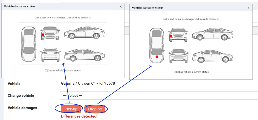The width and height of the screenshot is (258, 120).
Task: Mark damage on lower side-view car, left dialog
Action: [85, 55]
